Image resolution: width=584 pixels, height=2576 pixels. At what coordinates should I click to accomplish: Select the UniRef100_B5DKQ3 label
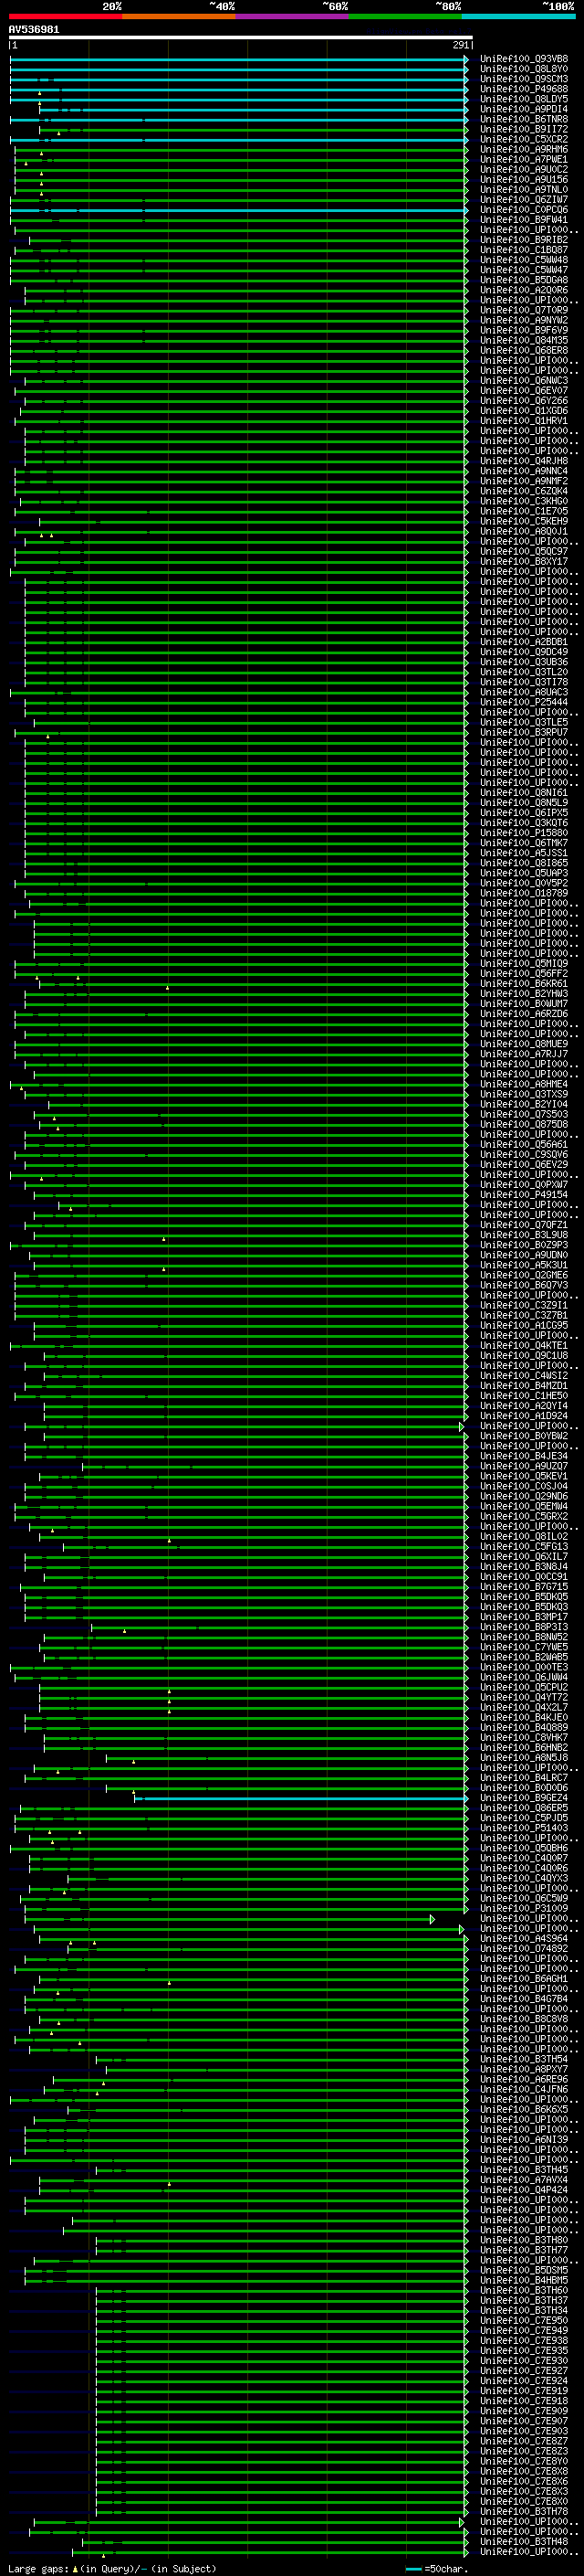click(x=524, y=1607)
